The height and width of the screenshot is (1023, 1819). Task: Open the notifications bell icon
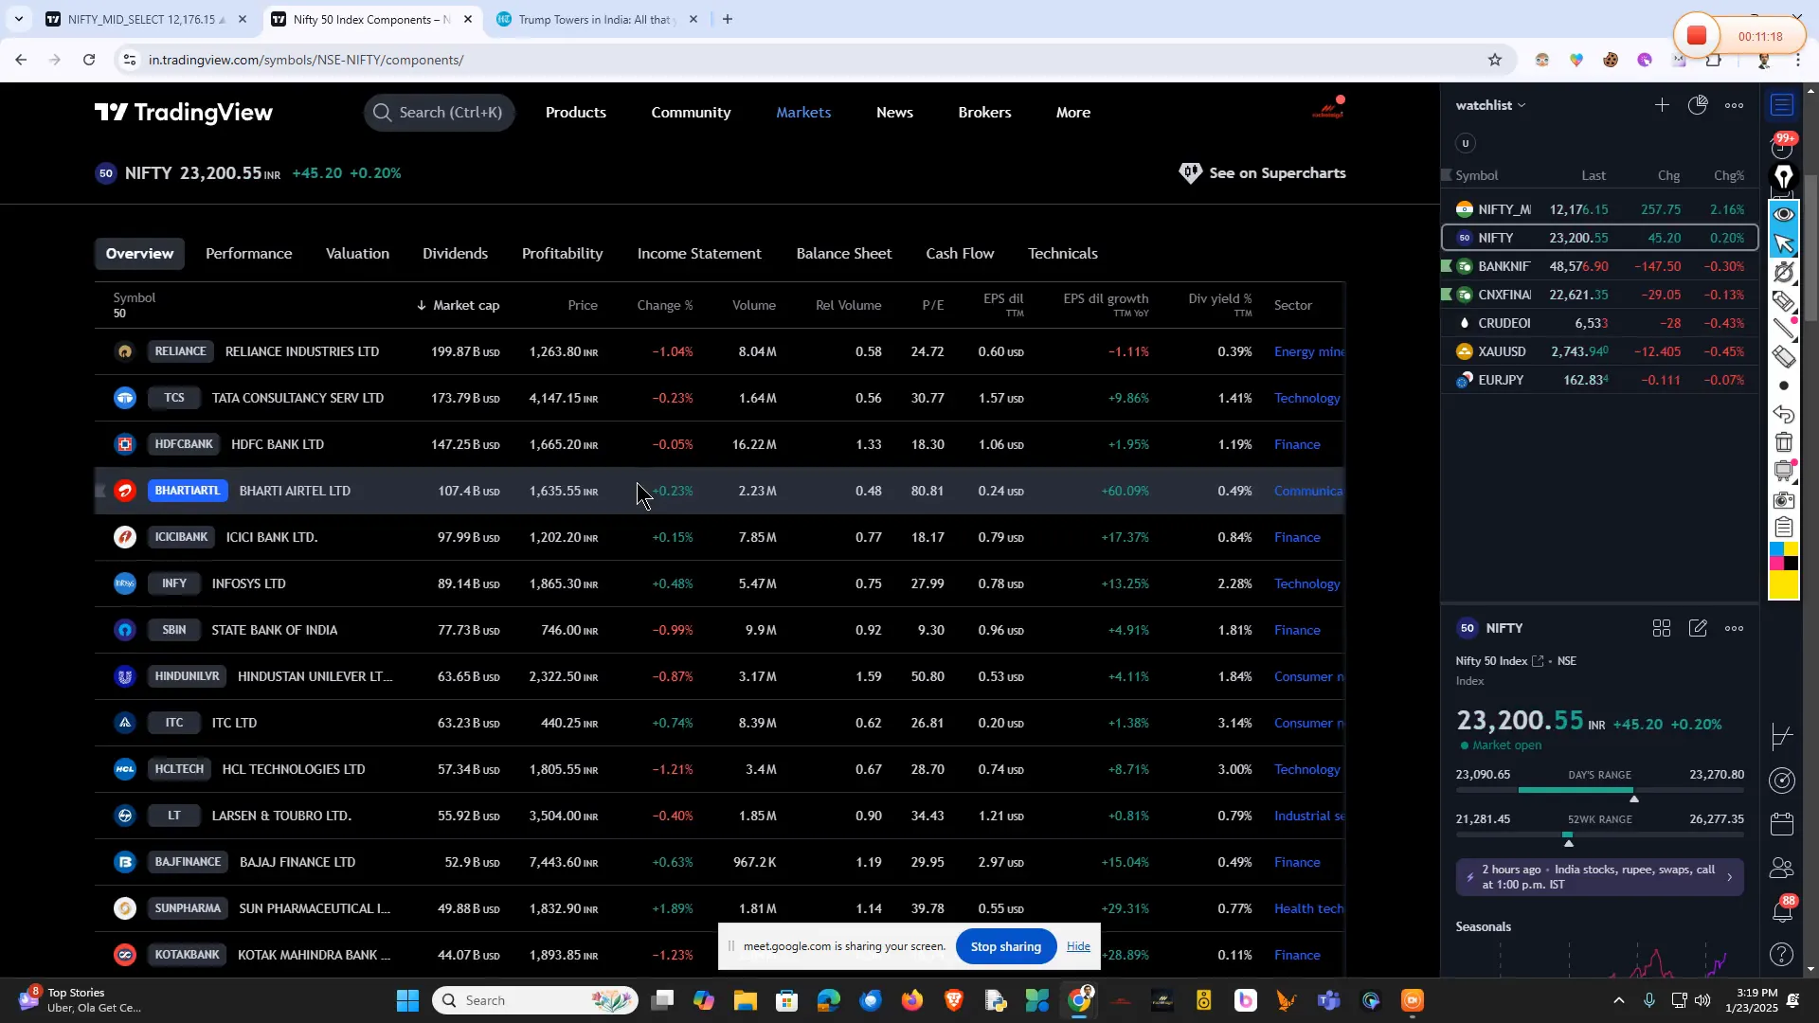1782,911
